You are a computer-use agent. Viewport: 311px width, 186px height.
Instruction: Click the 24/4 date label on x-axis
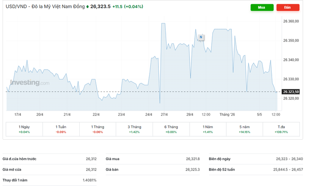click(x=149, y=114)
